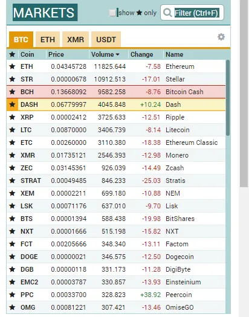This screenshot has width=249, height=317.
Task: Toggle the favorite star for ETH
Action: (12, 66)
